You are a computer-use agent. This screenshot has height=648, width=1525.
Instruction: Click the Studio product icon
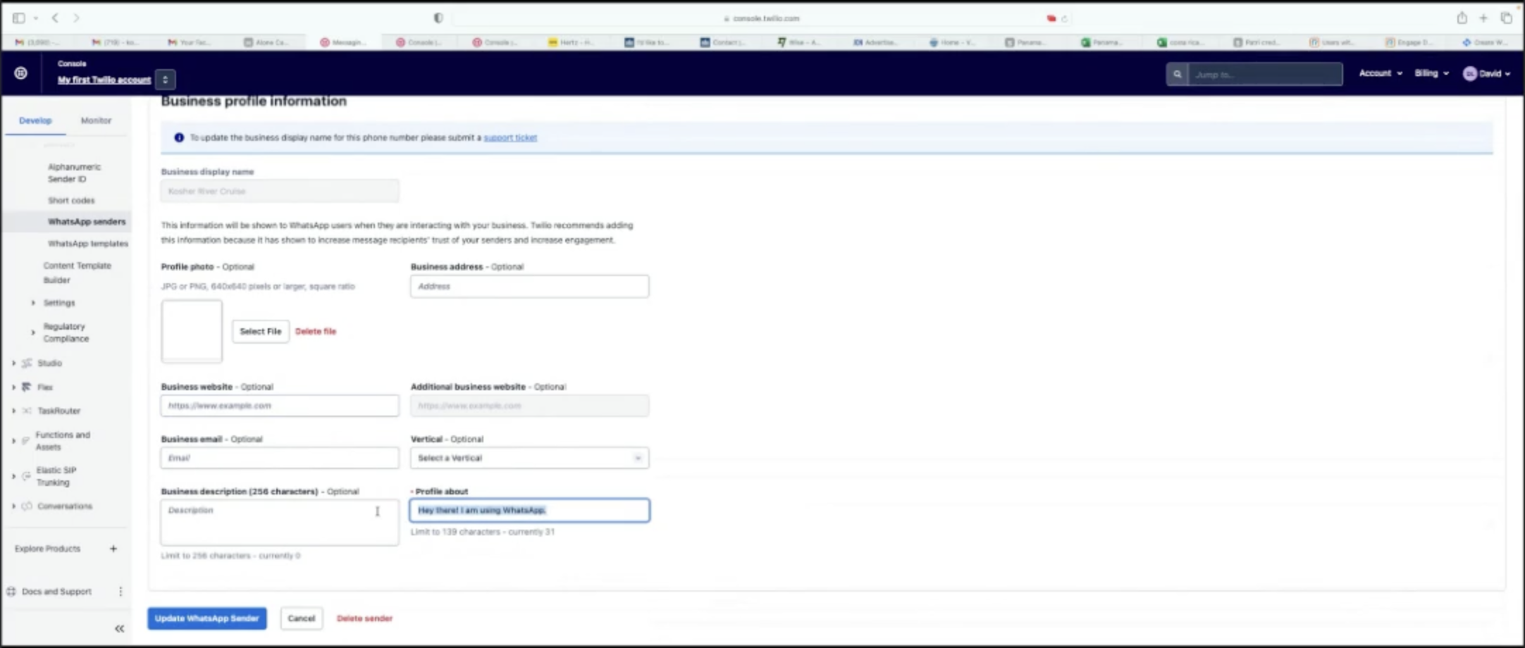[27, 363]
